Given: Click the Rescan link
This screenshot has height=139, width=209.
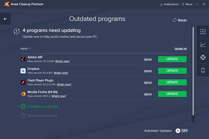Looking at the screenshot, I should pyautogui.click(x=182, y=20).
